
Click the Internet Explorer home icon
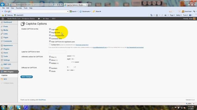189,5
